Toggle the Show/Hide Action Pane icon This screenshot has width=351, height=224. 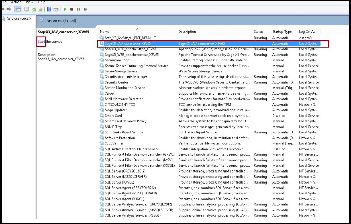point(56,9)
